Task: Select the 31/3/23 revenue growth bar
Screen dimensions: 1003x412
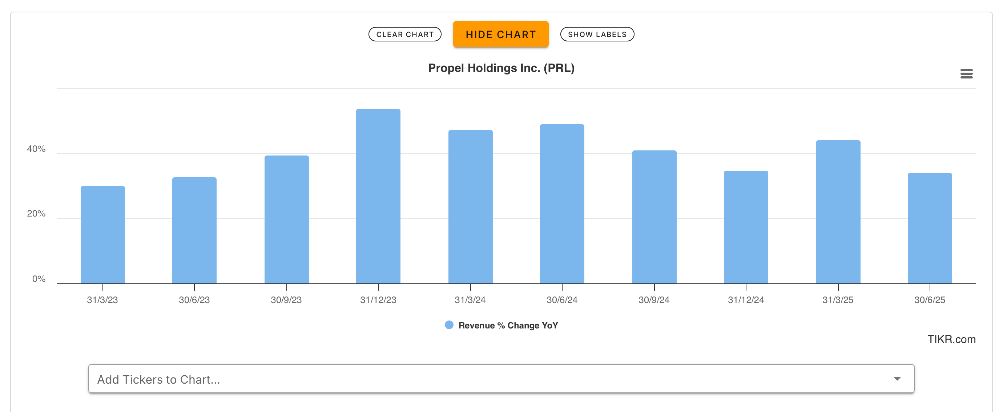Action: (x=103, y=235)
